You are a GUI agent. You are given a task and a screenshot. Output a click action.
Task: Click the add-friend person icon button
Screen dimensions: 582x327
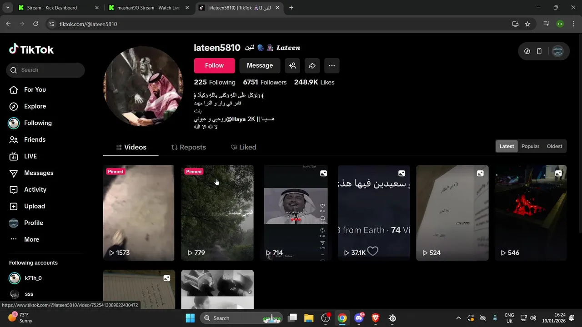coord(292,65)
